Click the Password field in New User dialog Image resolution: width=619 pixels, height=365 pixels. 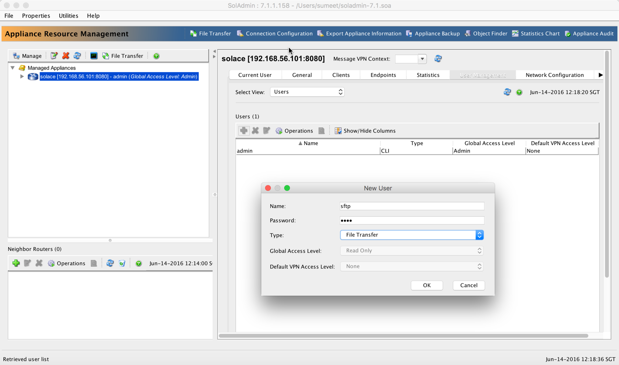click(412, 220)
